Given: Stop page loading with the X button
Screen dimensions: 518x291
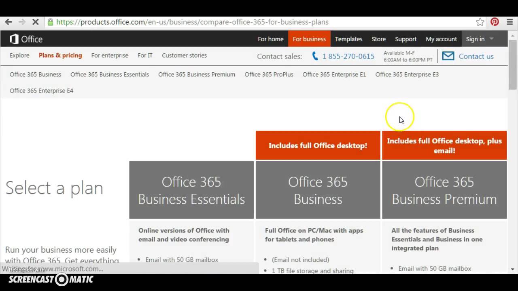Looking at the screenshot, I should pyautogui.click(x=36, y=22).
